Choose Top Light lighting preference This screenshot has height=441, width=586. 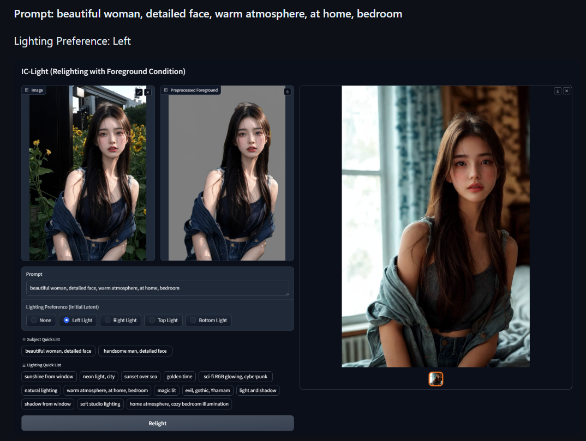(x=163, y=321)
